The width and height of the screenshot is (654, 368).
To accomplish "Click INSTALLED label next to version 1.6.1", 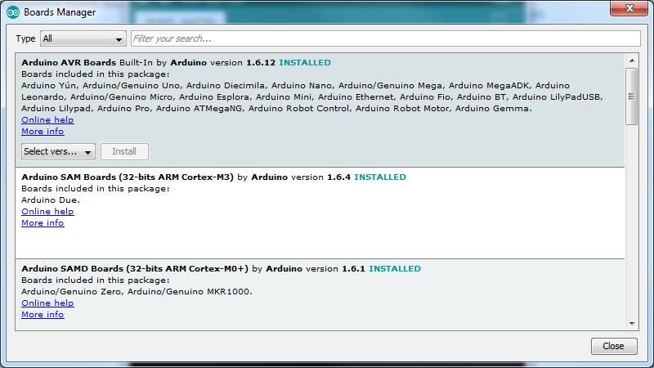I will 395,269.
